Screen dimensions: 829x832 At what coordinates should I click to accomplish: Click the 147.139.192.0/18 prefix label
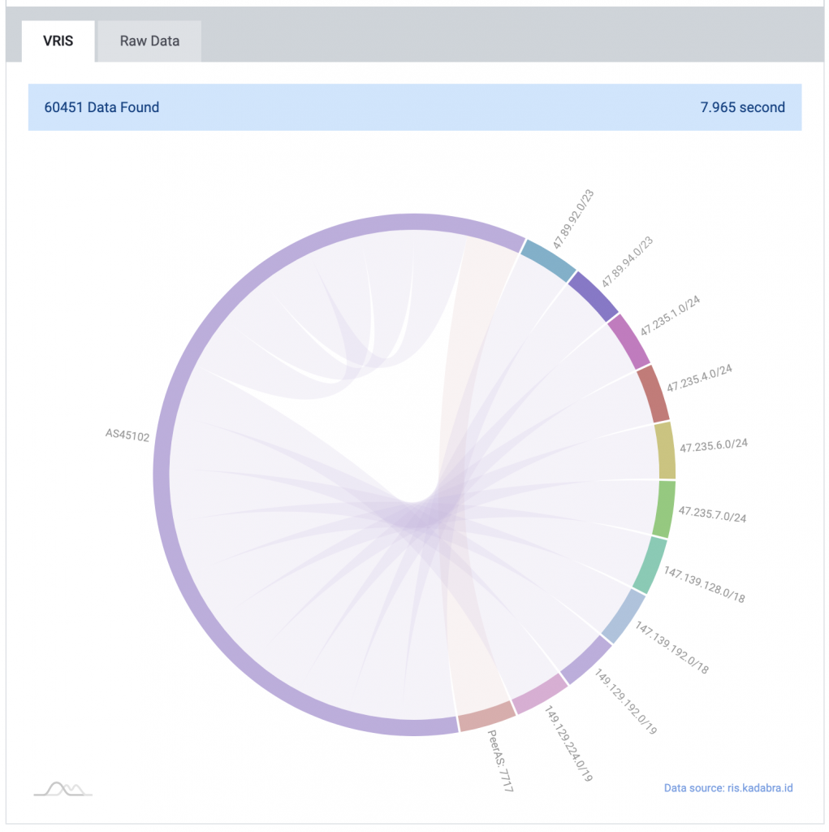[672, 648]
